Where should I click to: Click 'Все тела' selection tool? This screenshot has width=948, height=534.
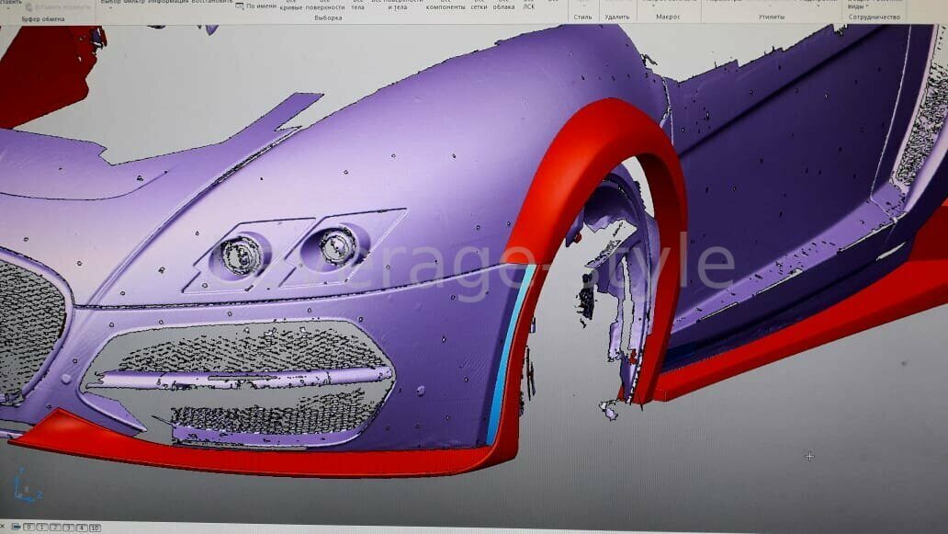pyautogui.click(x=357, y=6)
